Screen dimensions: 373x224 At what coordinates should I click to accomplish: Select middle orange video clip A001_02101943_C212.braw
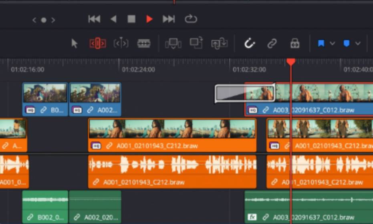tap(172, 135)
